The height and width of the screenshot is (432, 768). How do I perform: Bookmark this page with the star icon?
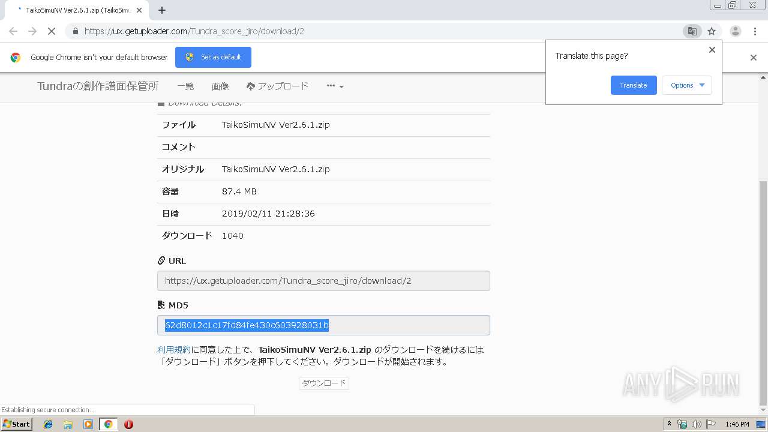(x=712, y=31)
